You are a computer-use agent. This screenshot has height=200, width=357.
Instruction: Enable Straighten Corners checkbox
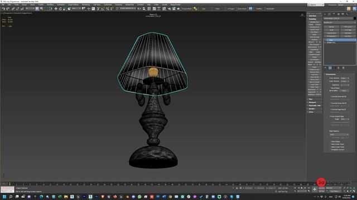click(330, 149)
